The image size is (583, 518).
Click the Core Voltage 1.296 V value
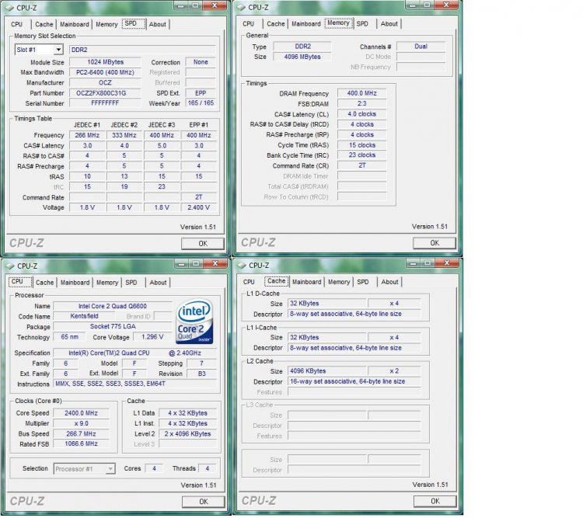click(152, 337)
